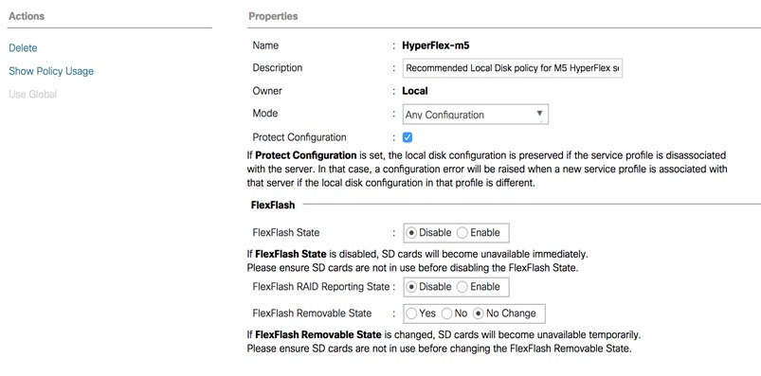
Task: Select Disable for FlexFlash State
Action: pyautogui.click(x=411, y=233)
